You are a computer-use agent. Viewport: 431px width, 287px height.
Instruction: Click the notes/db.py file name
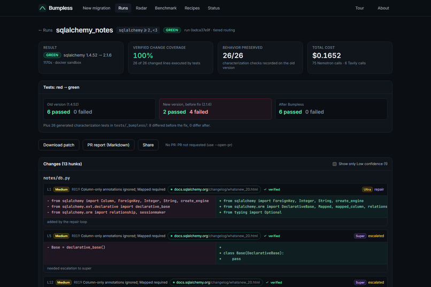tap(57, 178)
